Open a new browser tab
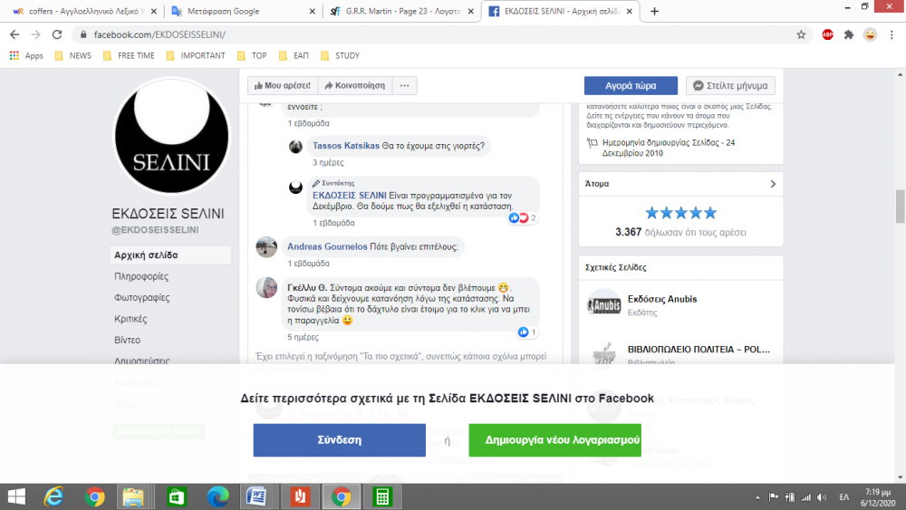Viewport: 906px width, 510px height. point(654,11)
